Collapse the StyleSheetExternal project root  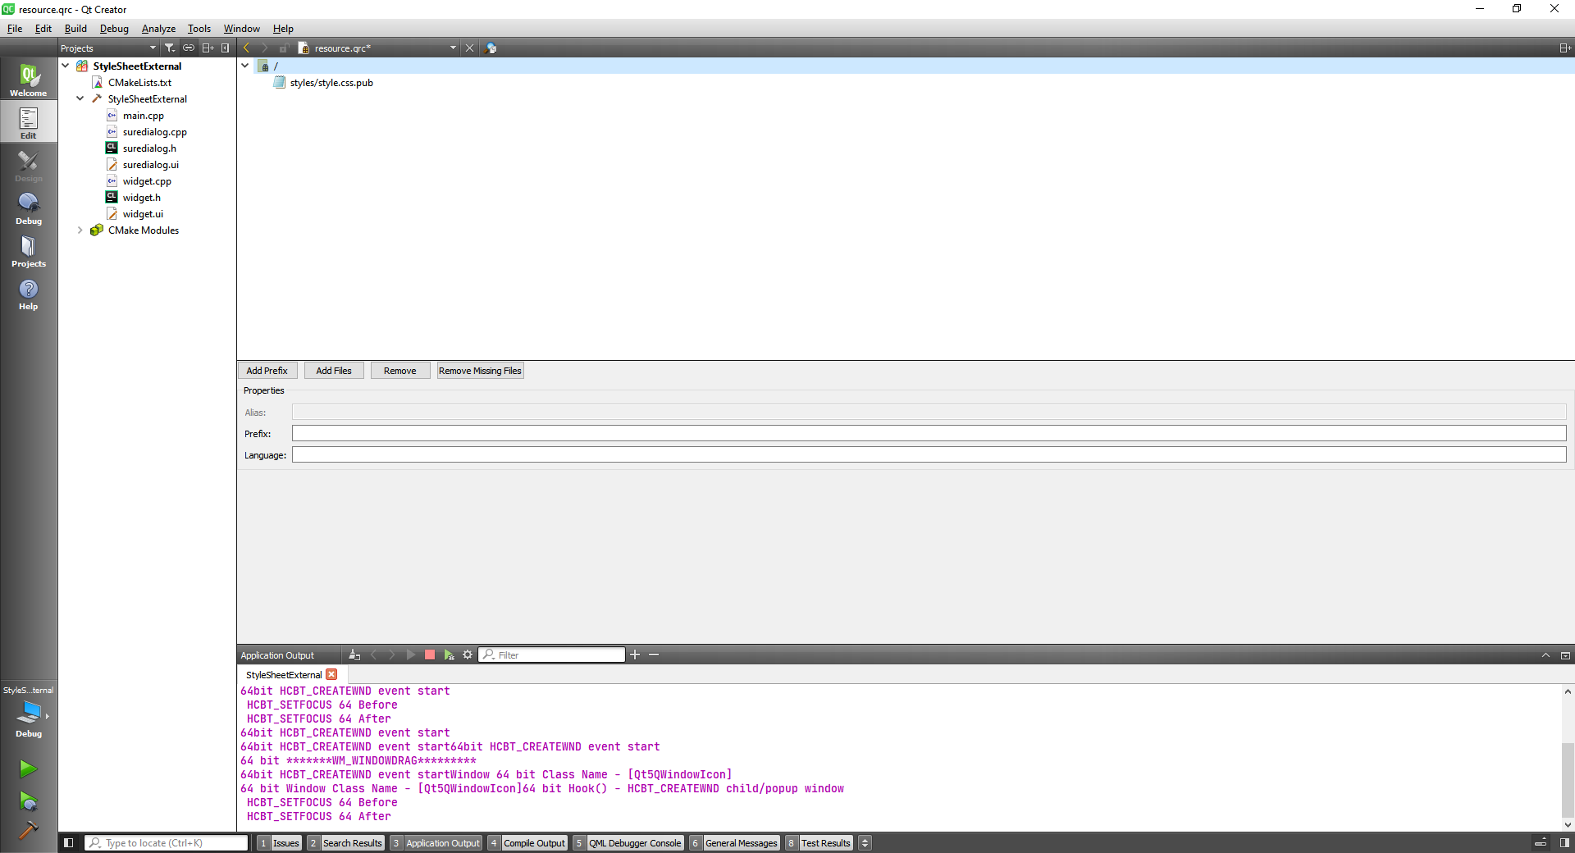pyautogui.click(x=66, y=66)
